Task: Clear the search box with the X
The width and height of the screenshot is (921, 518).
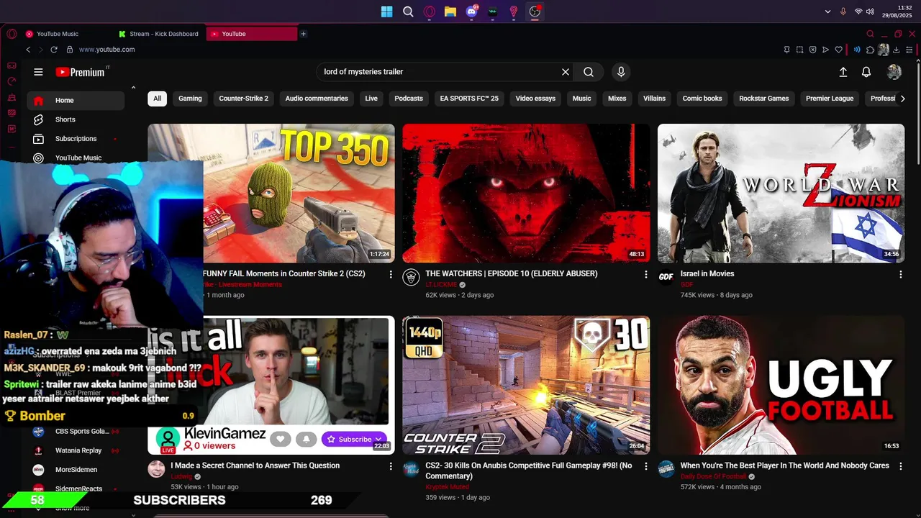Action: point(566,72)
